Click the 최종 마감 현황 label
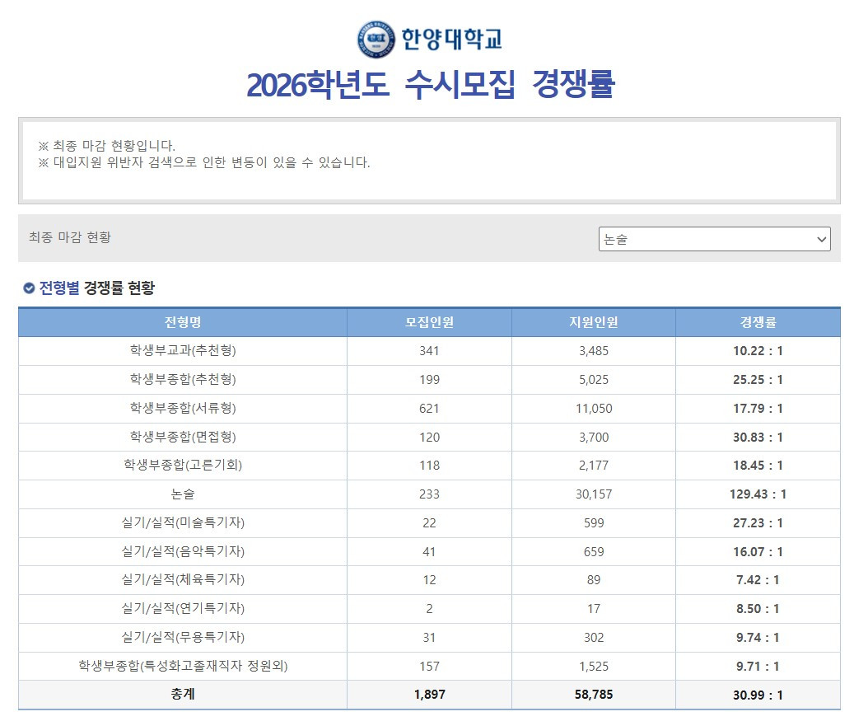The width and height of the screenshot is (854, 721). click(70, 237)
